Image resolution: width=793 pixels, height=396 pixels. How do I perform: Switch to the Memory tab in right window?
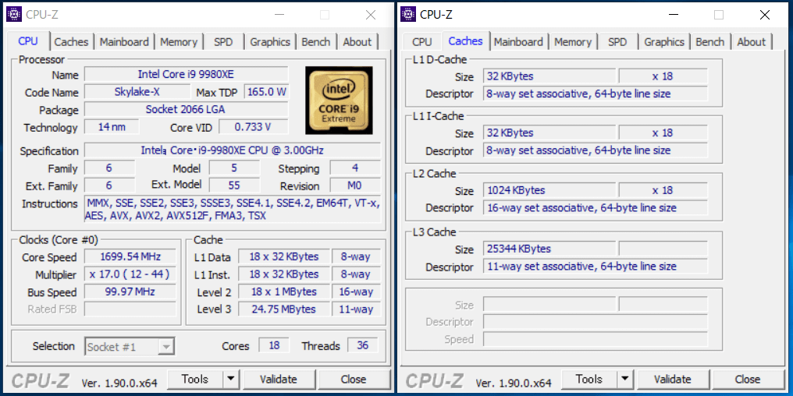point(573,42)
